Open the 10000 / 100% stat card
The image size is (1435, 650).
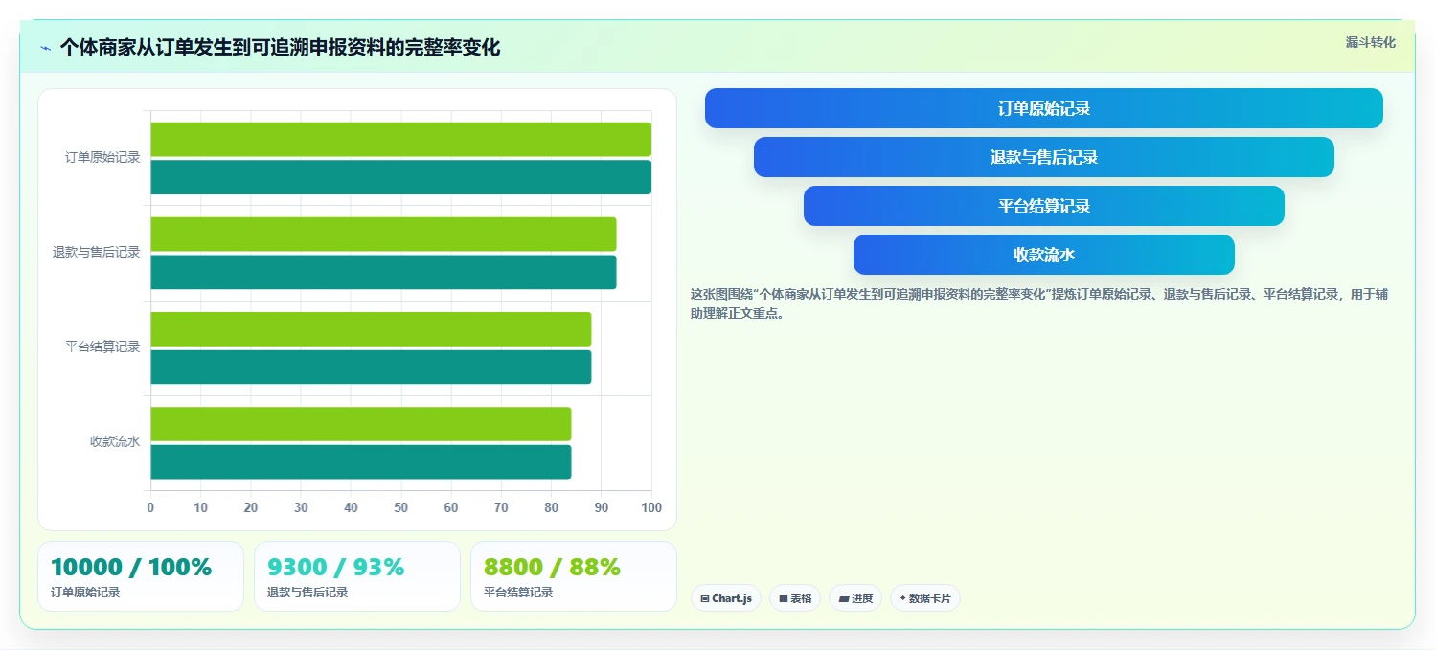141,576
